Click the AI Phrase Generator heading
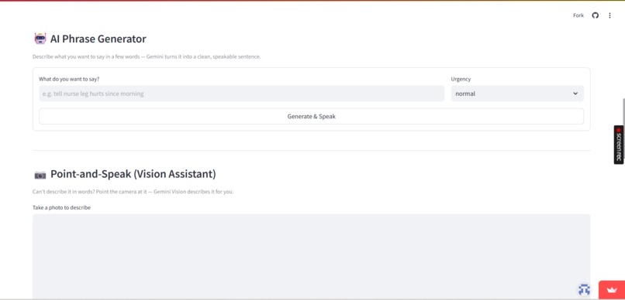This screenshot has width=625, height=300. (x=98, y=39)
